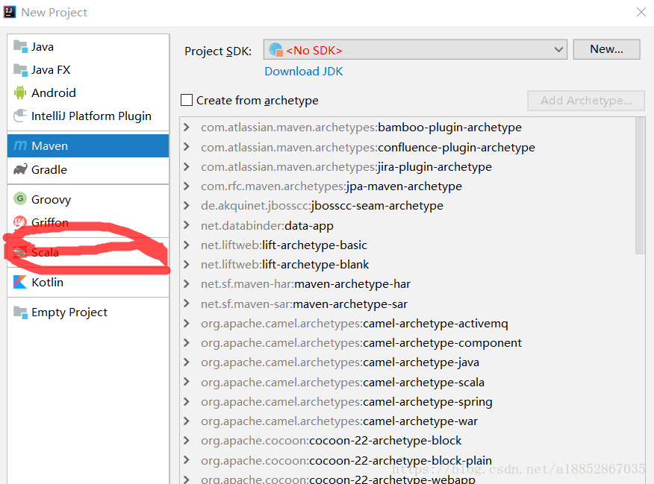The width and height of the screenshot is (654, 484).
Task: Expand jbosscc-seam-archetype node
Action: tap(187, 205)
